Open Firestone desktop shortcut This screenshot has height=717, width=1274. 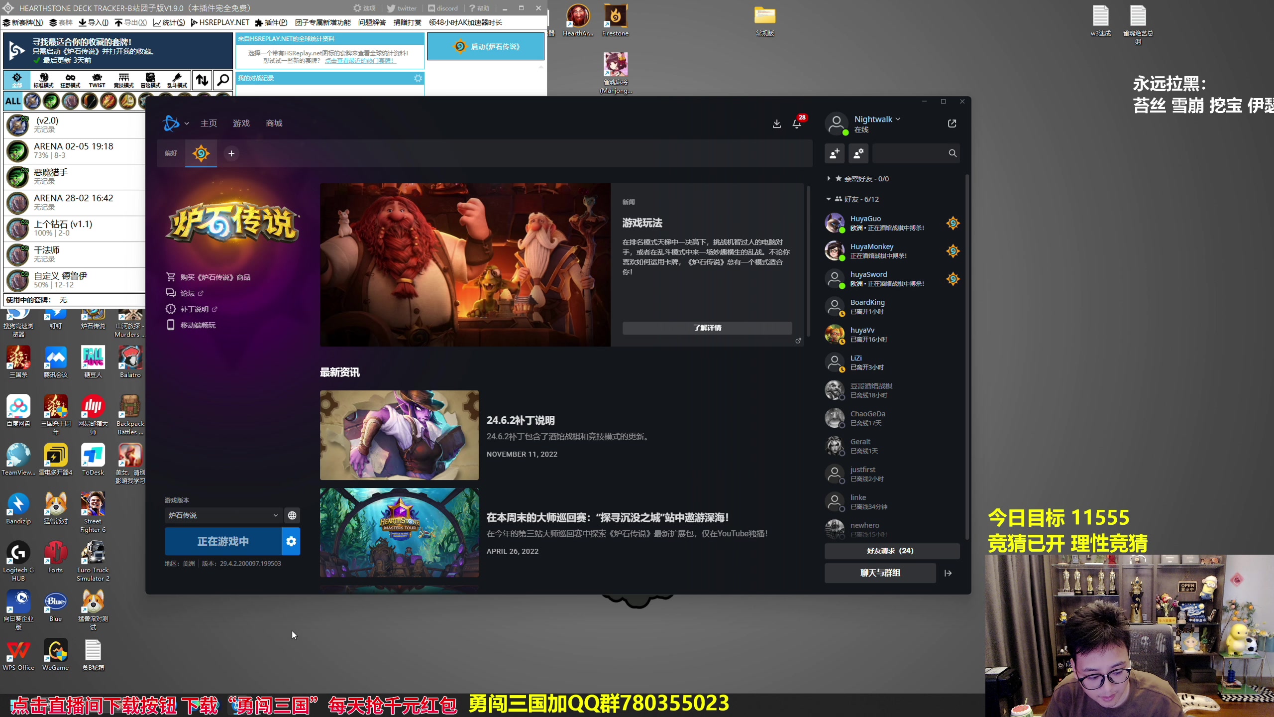pyautogui.click(x=615, y=20)
